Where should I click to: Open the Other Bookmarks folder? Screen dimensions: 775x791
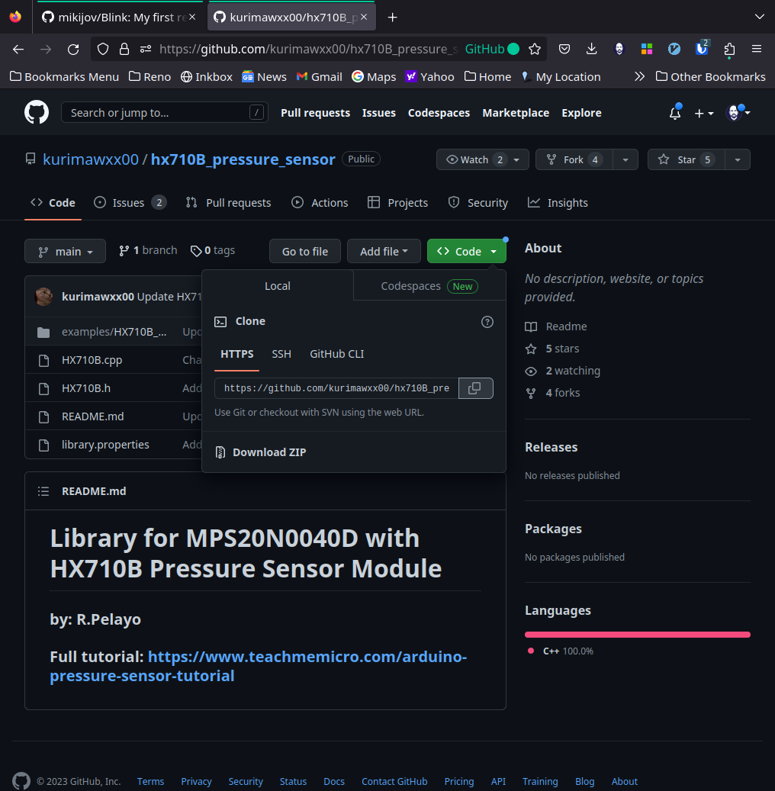710,77
